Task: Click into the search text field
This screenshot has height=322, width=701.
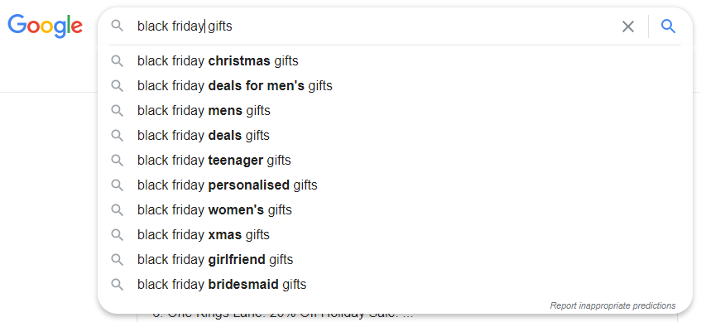Action: click(x=375, y=26)
